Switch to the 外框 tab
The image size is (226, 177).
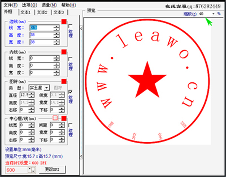(x=8, y=12)
